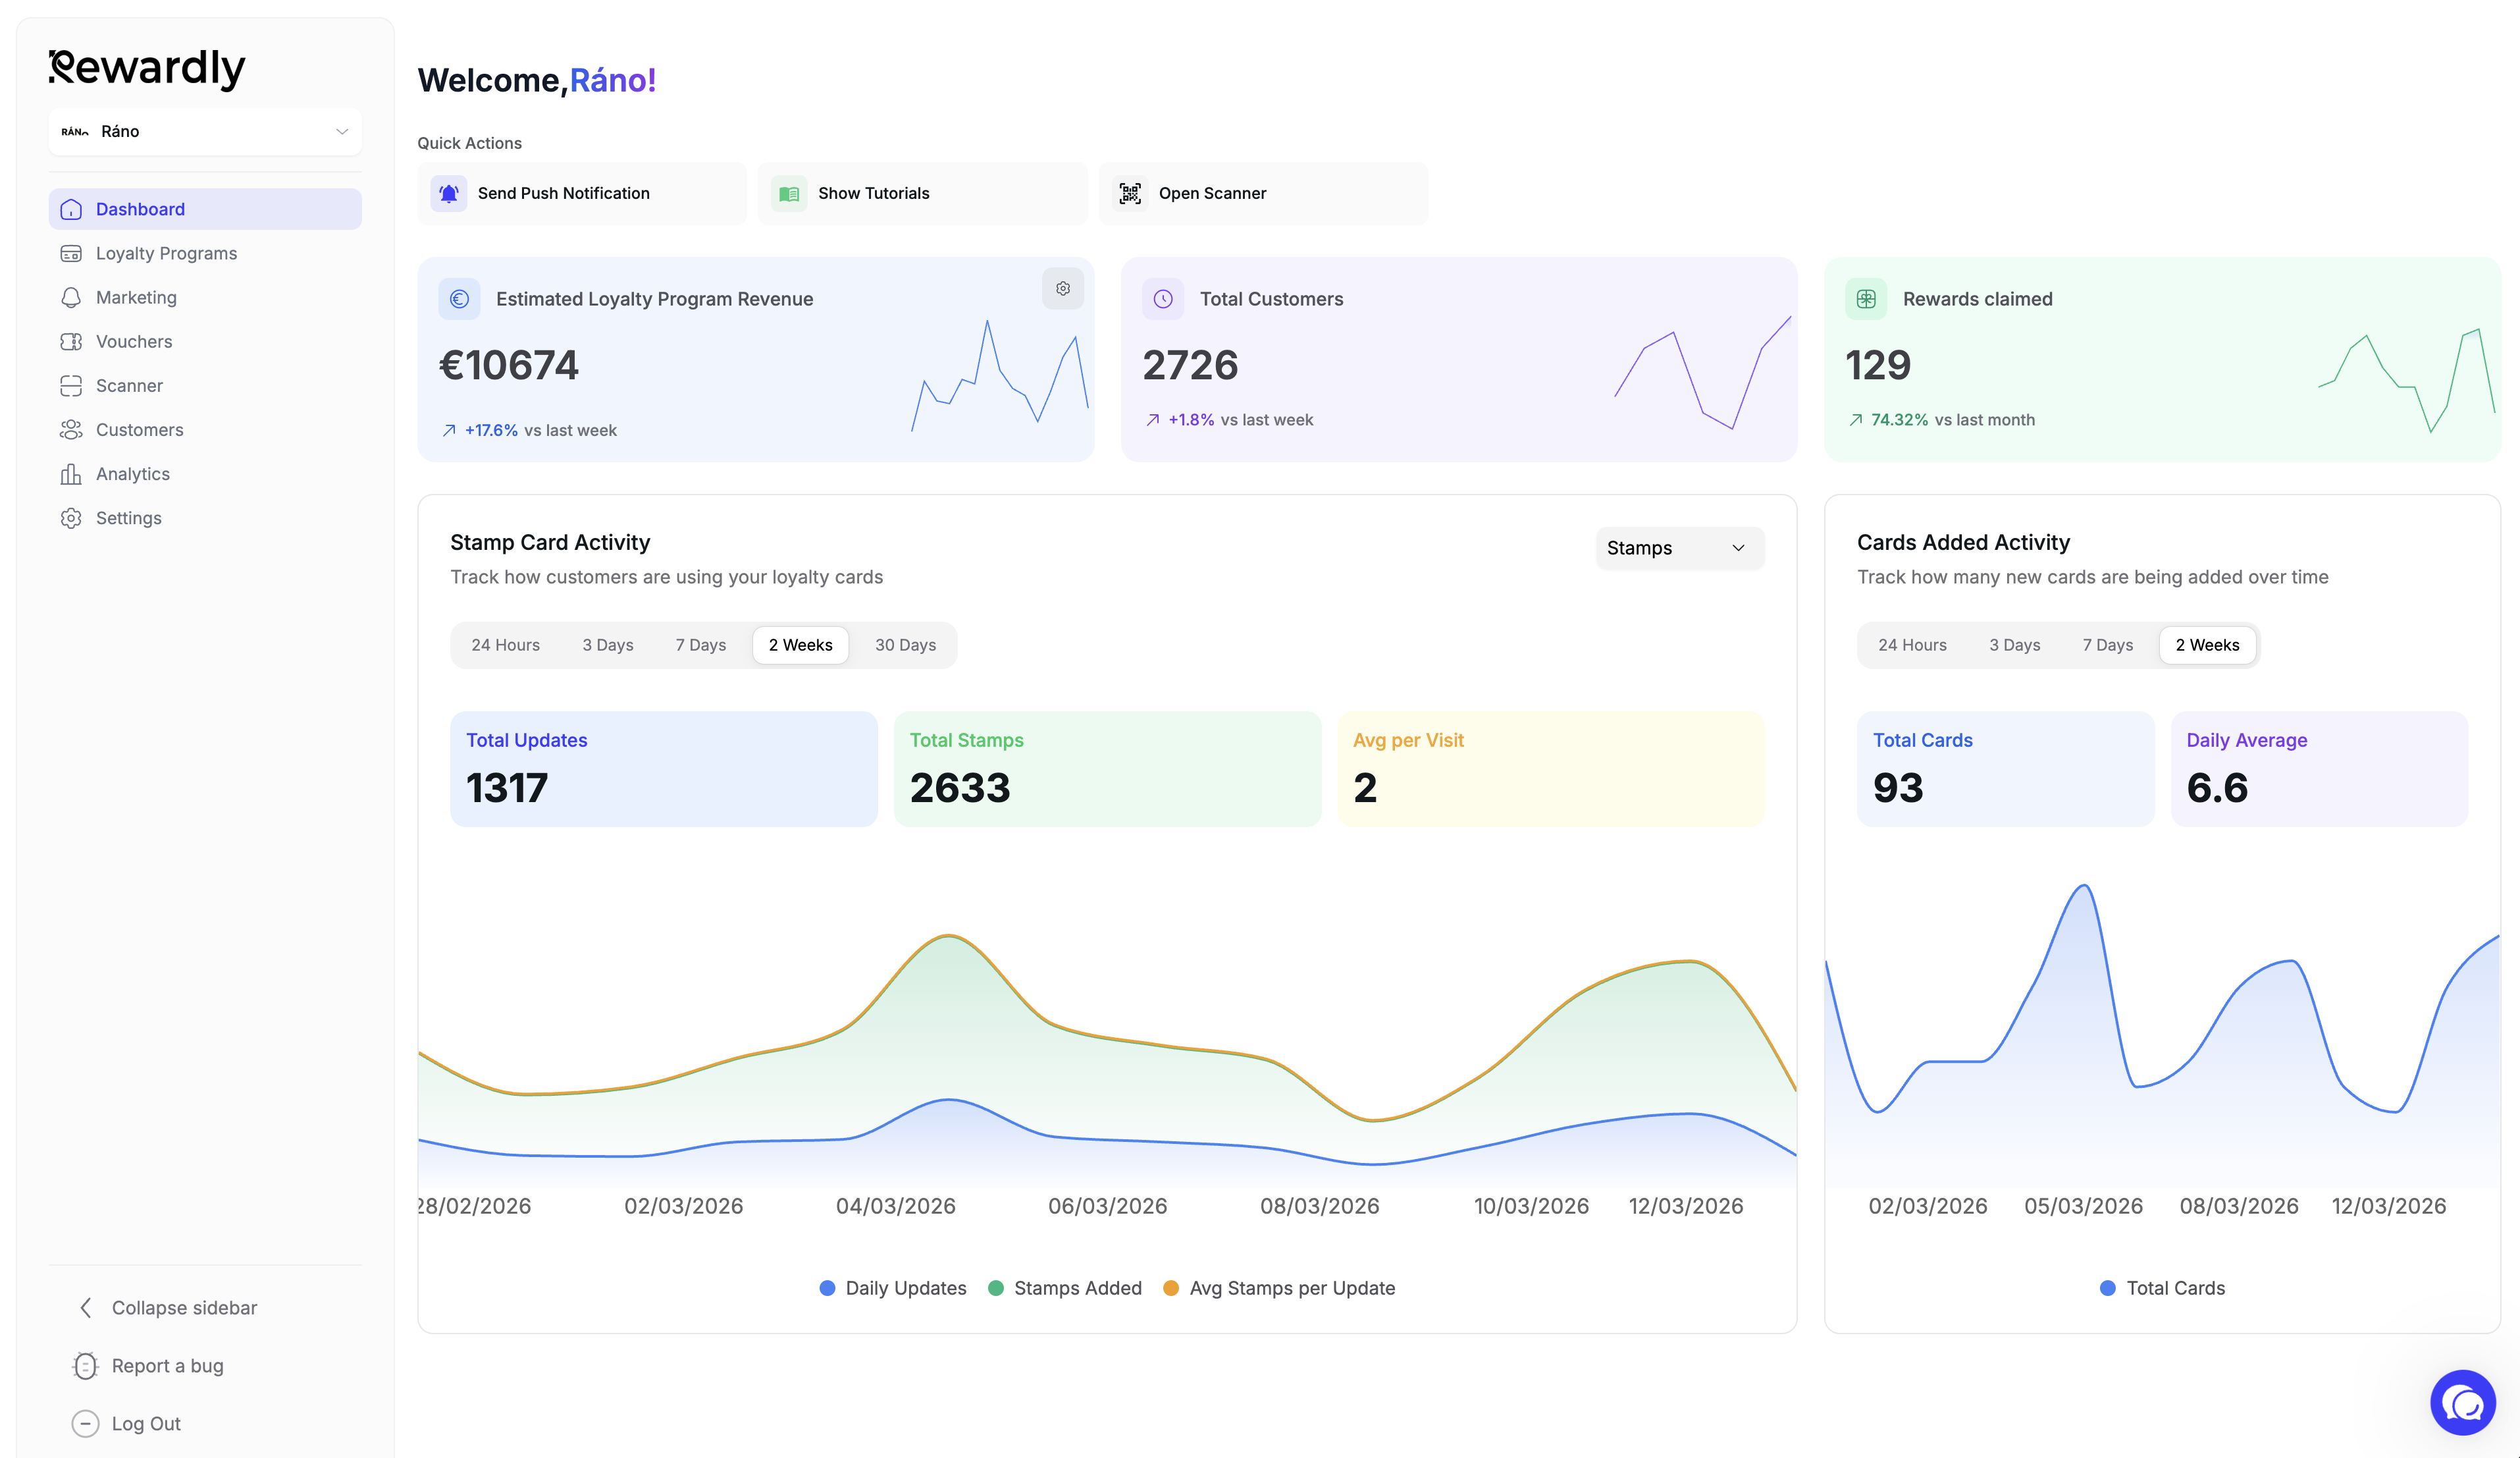Open the chat support bubble

[2464, 1402]
